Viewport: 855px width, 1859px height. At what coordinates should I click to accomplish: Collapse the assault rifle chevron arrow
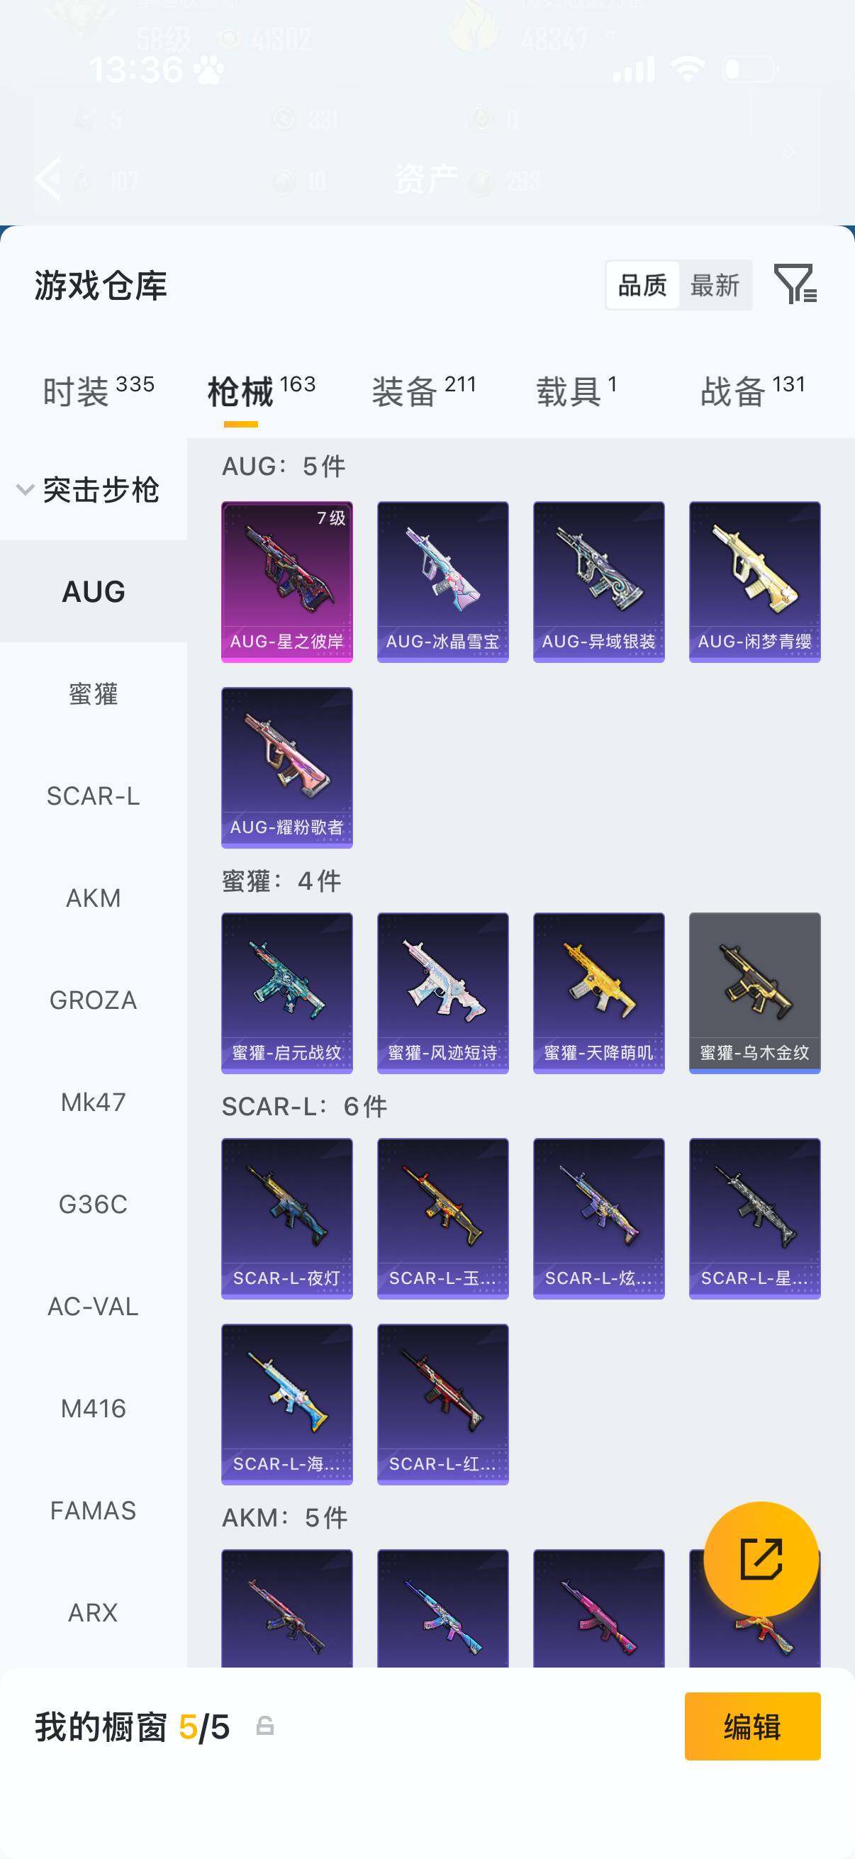coord(26,489)
